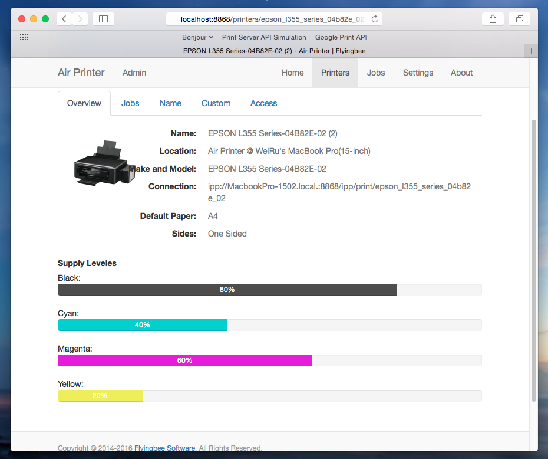
Task: Select Printers in the navbar
Action: click(x=335, y=73)
